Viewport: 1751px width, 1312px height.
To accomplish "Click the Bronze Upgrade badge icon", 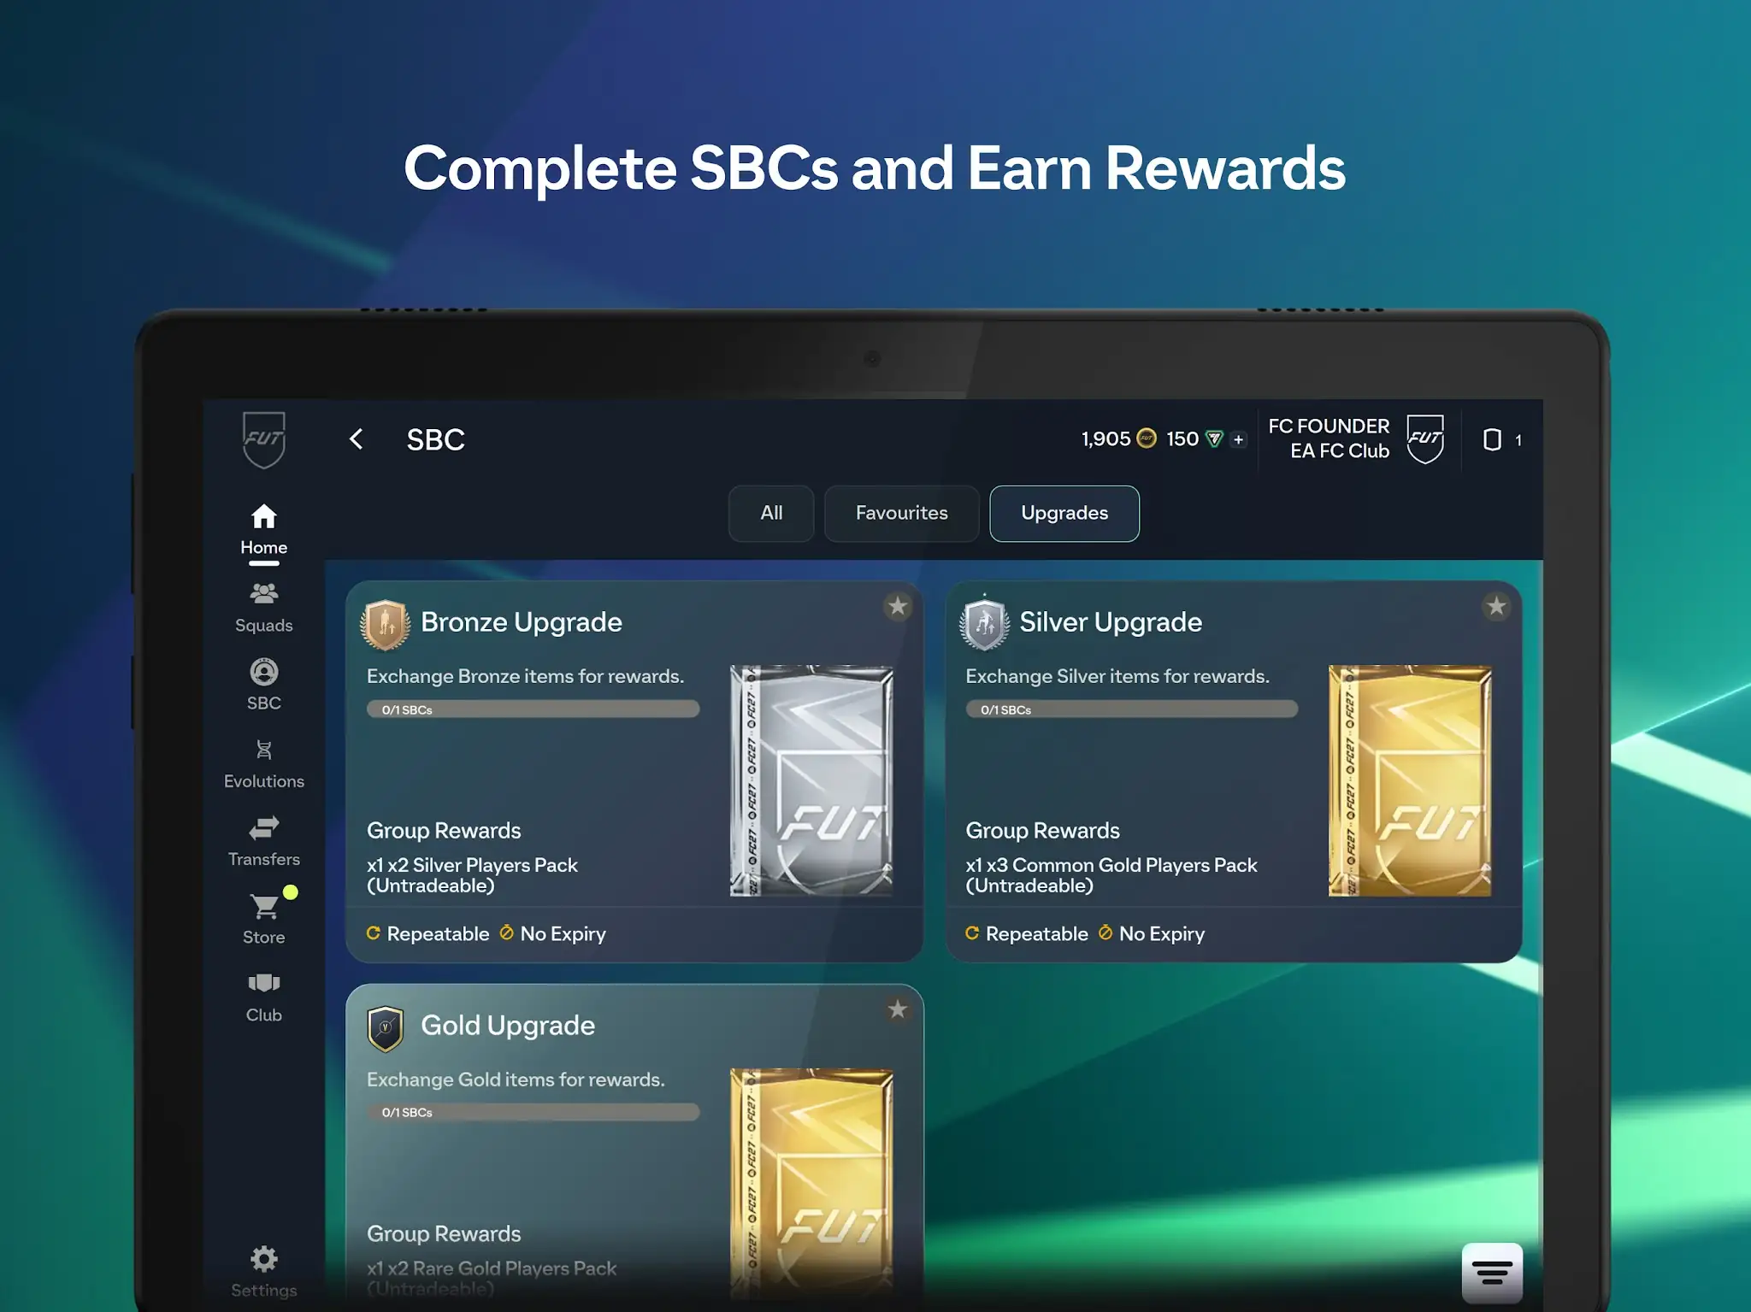I will click(385, 624).
